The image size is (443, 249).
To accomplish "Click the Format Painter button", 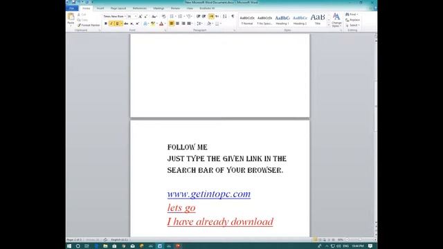I will [89, 25].
